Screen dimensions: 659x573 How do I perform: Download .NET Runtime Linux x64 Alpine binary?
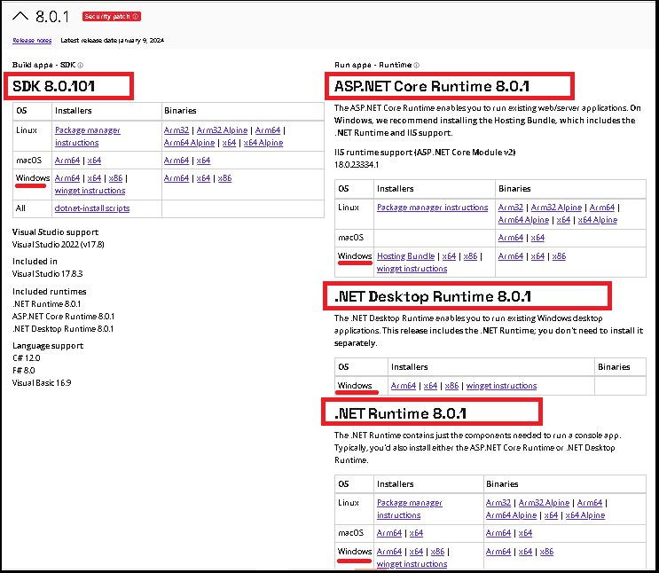coord(585,515)
